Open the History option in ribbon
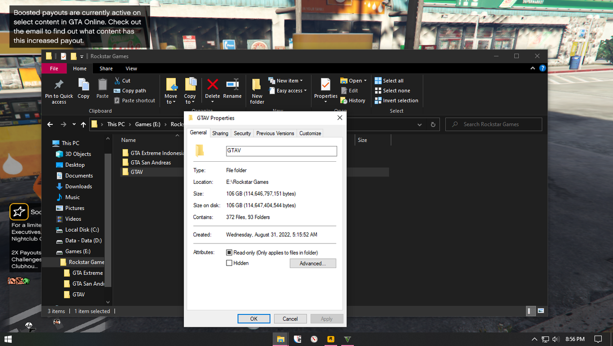Screen dimensions: 613x346 click(353, 100)
